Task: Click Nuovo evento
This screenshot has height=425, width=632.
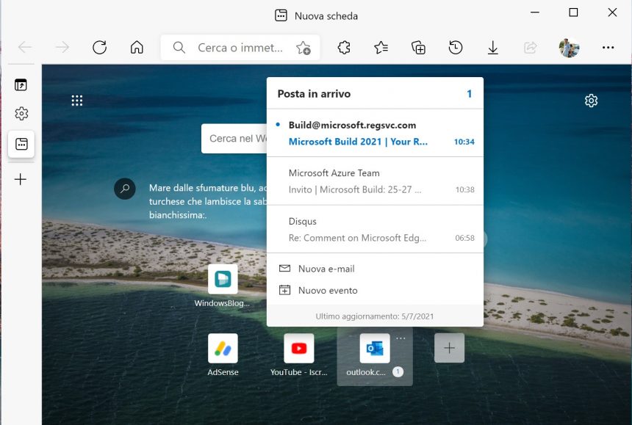Action: pos(328,291)
